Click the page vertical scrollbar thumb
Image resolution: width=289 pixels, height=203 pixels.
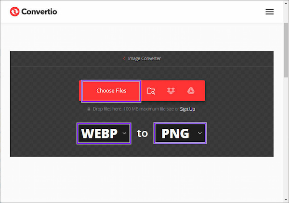click(286, 50)
